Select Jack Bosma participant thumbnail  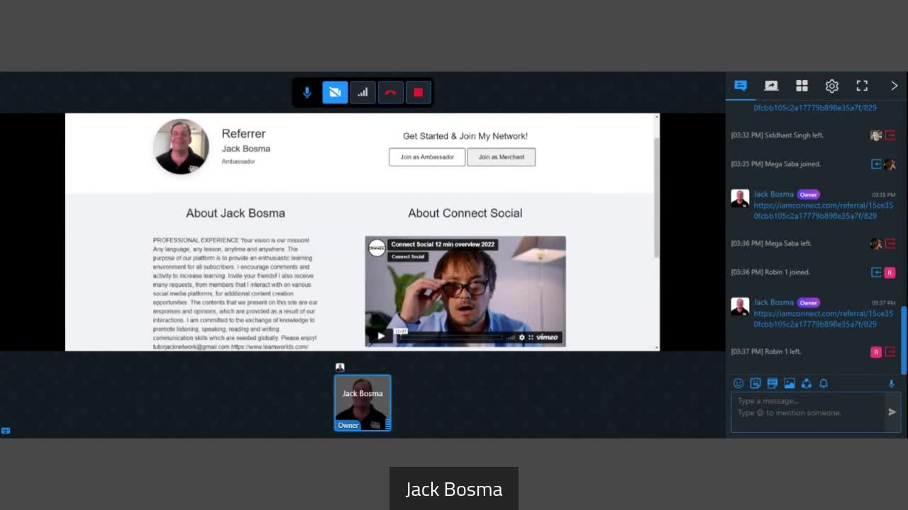click(x=362, y=403)
